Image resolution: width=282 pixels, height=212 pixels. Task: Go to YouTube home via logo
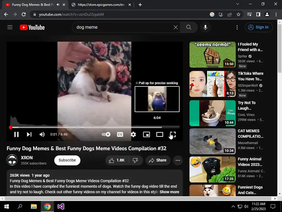pyautogui.click(x=32, y=27)
